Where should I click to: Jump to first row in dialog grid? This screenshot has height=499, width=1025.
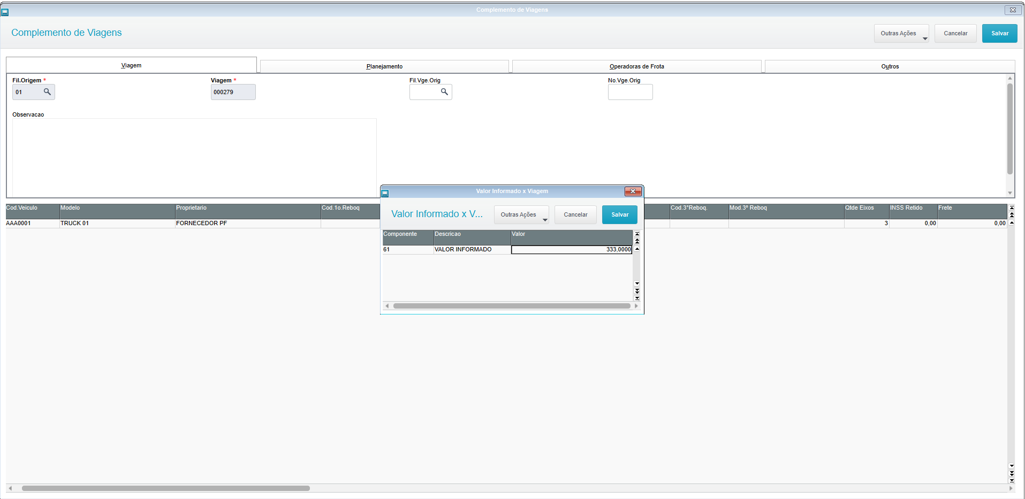click(x=637, y=234)
